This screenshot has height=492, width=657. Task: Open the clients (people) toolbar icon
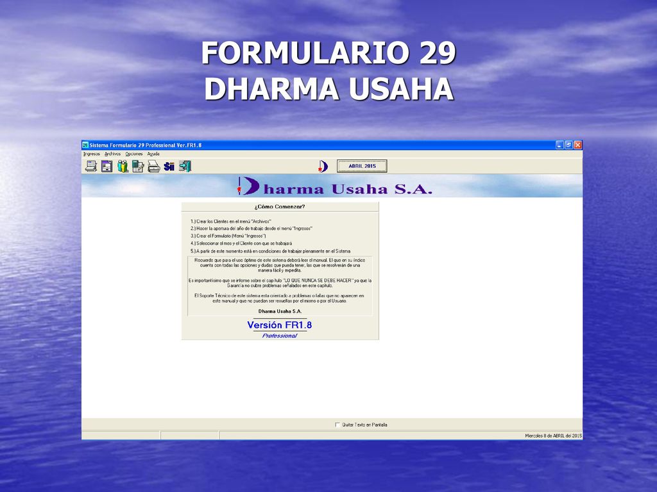click(123, 167)
